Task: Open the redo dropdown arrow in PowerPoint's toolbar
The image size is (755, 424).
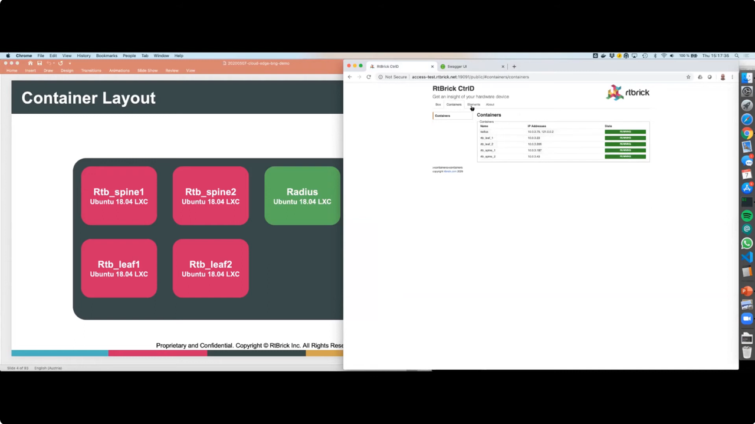Action: point(69,63)
